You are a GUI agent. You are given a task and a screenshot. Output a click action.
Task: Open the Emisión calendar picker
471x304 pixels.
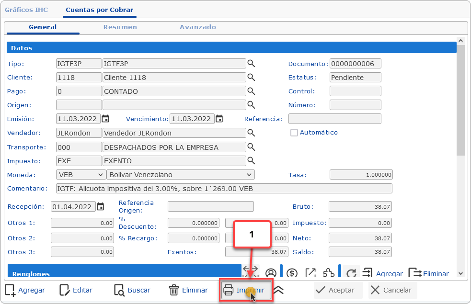[105, 119]
